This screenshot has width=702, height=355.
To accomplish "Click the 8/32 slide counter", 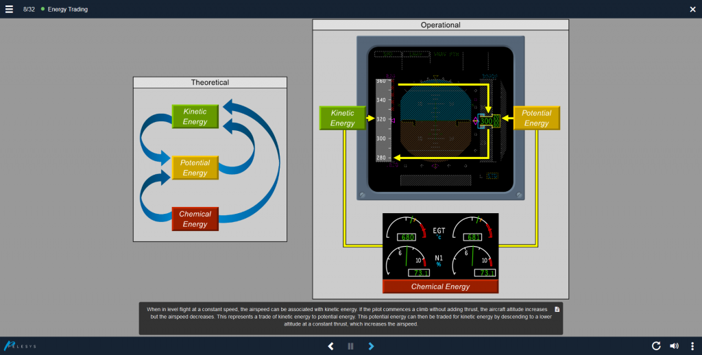I will [x=29, y=9].
